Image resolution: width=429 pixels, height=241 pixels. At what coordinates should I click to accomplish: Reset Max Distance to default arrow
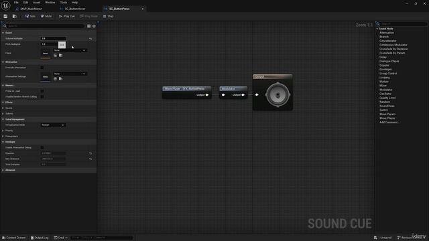[x=90, y=159]
